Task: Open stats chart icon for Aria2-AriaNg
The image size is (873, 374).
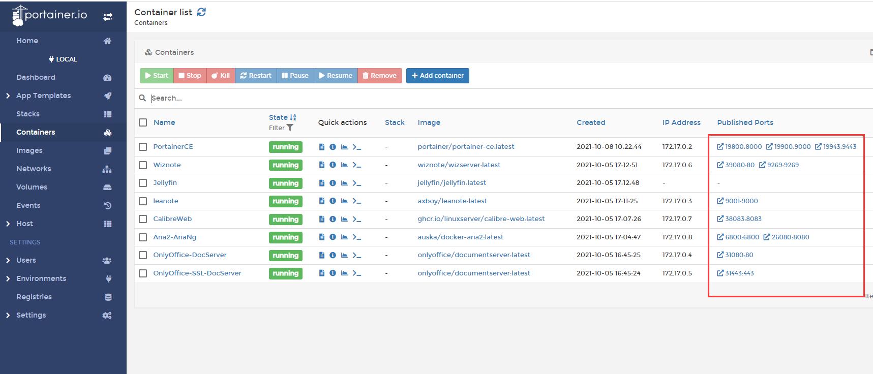Action: pyautogui.click(x=344, y=237)
